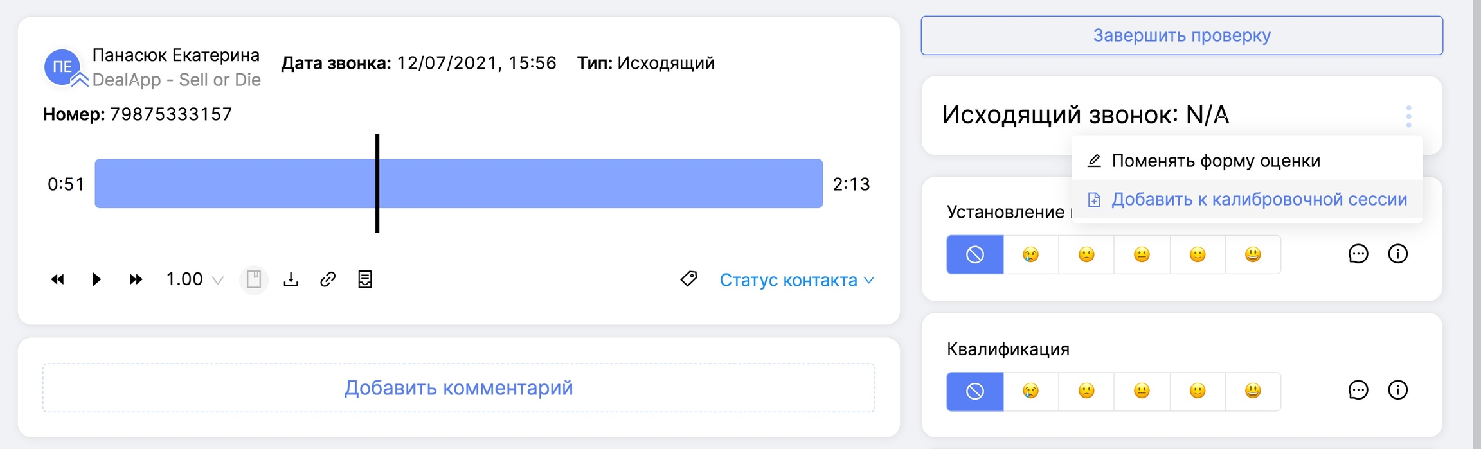This screenshot has width=1481, height=449.
Task: Show info for Квалификация criterion
Action: (x=1397, y=391)
